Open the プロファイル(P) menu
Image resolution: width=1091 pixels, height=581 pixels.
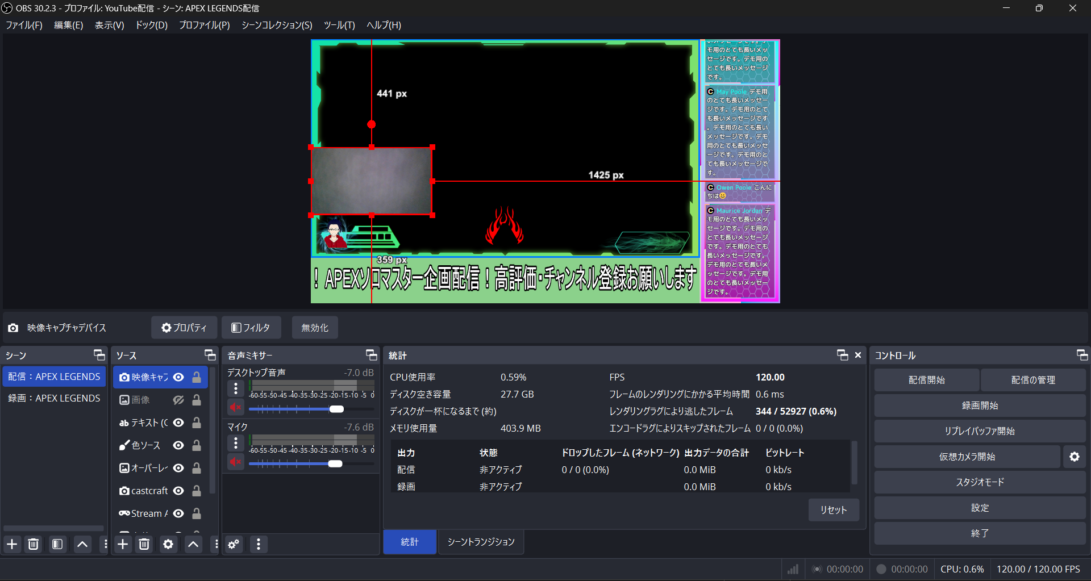(x=204, y=25)
